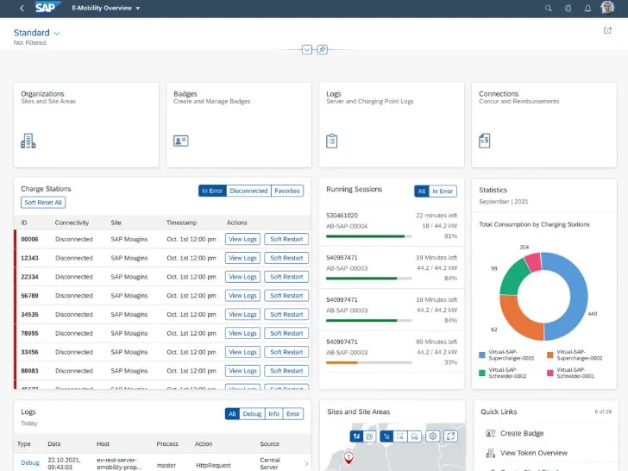
Task: Click the Soft Reset All button
Action: coord(43,203)
